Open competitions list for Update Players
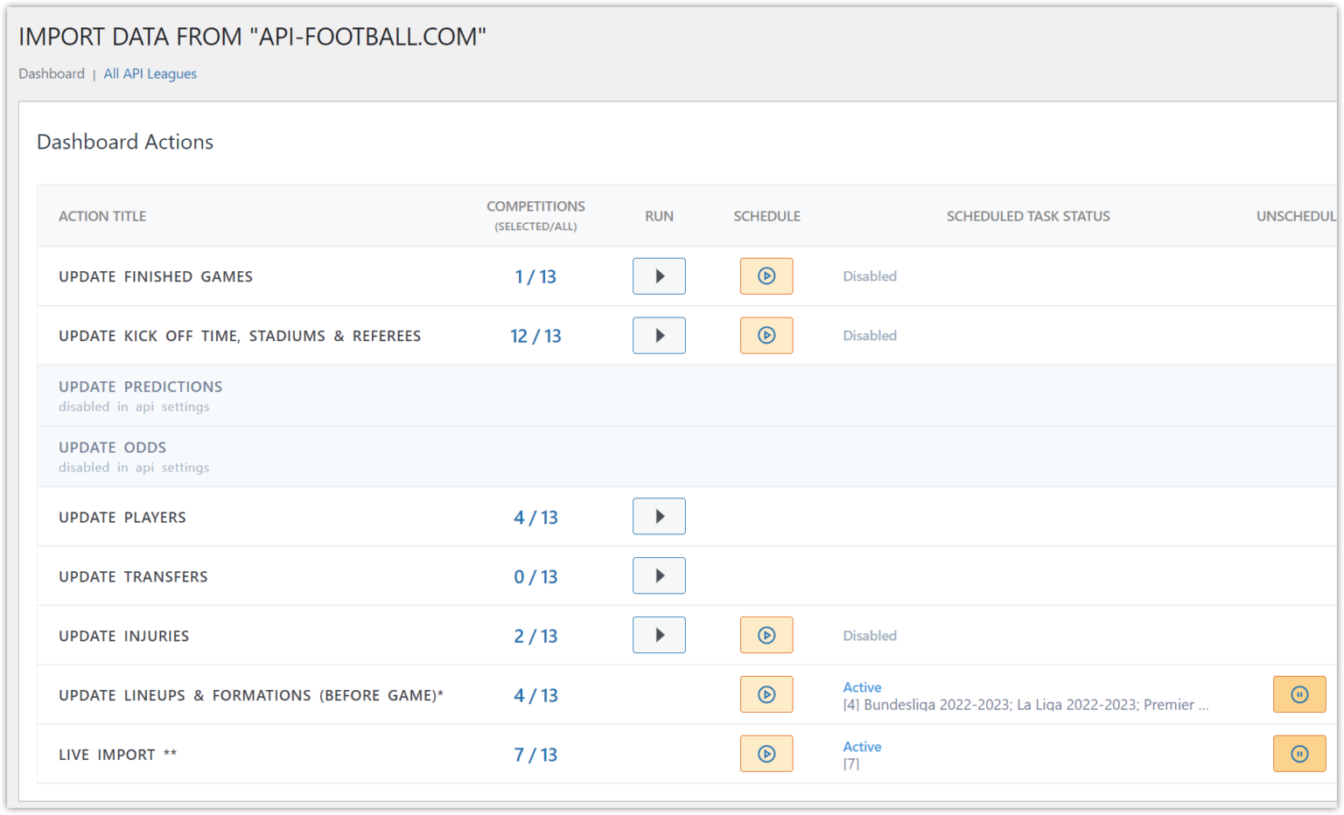Screen dimensions: 1344x815 pos(535,517)
